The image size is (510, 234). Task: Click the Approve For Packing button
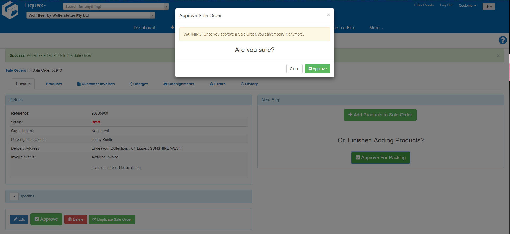point(381,158)
